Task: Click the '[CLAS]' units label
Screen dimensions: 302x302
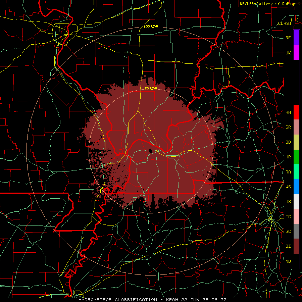Action: [x=284, y=23]
